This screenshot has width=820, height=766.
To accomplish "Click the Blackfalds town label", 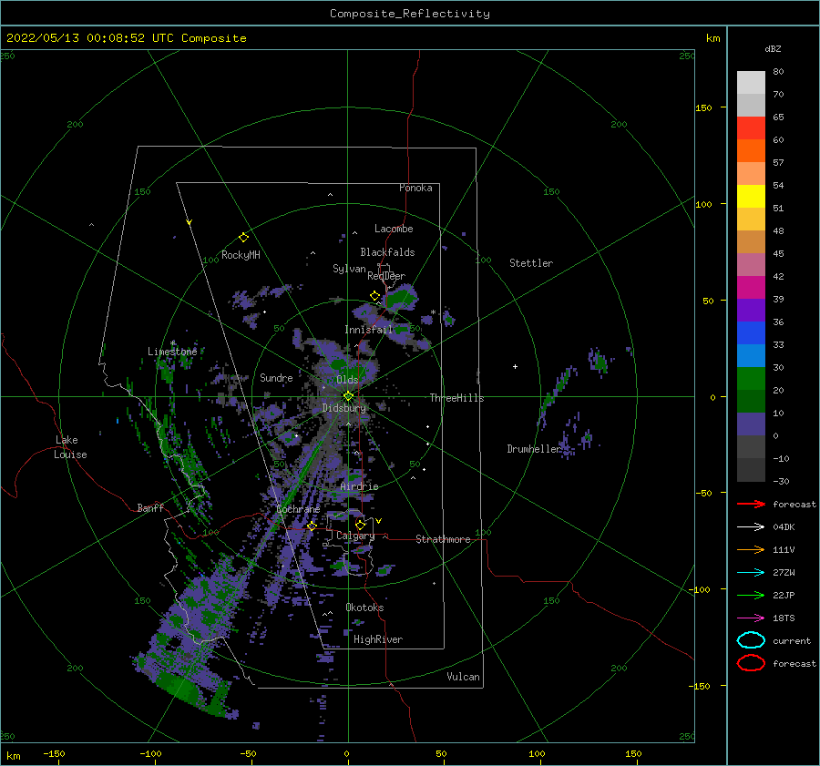I will point(387,252).
